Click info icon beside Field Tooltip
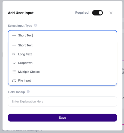The height and width of the screenshot is (133, 124). click(28, 91)
